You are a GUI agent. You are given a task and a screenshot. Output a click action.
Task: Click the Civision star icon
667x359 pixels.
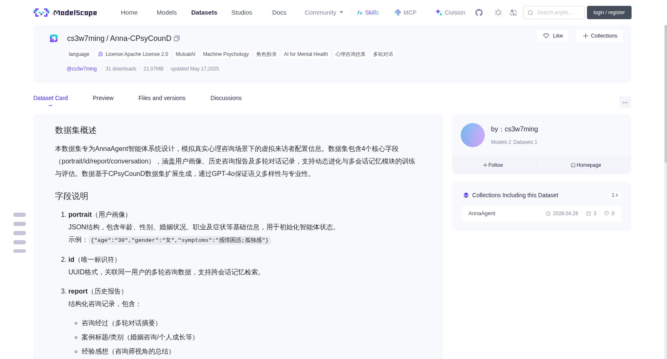point(439,13)
